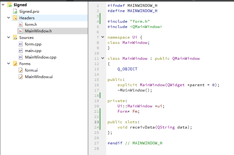Viewport: 234px width, 155px height.
Task: Select the Forms tree node label
Action: point(25,63)
